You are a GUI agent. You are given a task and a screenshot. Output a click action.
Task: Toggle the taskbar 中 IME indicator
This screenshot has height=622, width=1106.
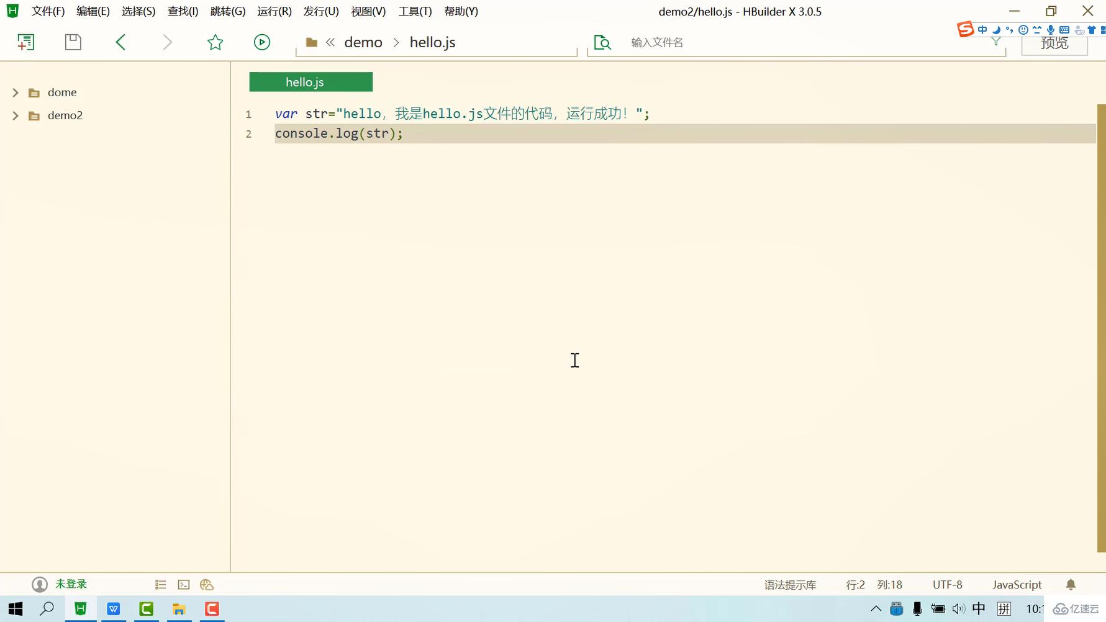click(979, 609)
